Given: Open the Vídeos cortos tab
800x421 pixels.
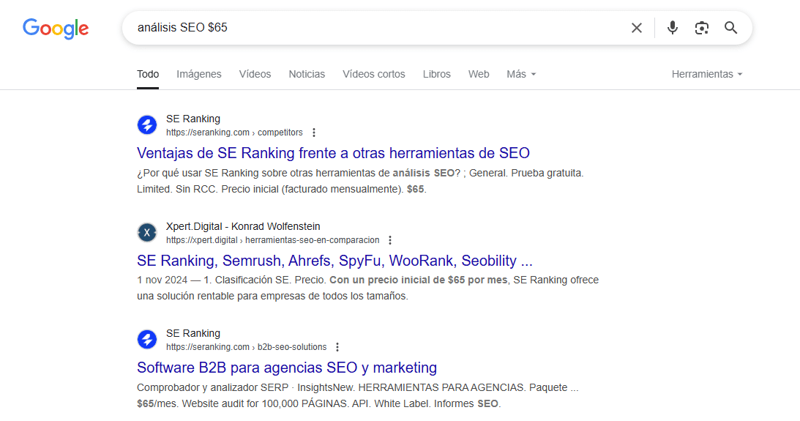Looking at the screenshot, I should click(x=374, y=75).
